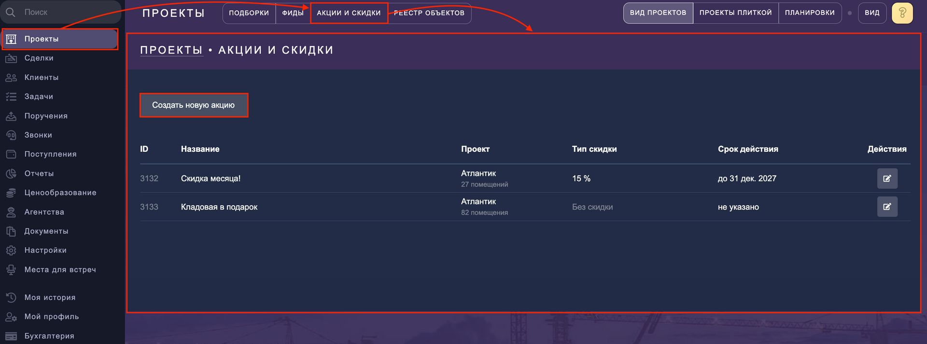Open Ценообразование section

60,193
